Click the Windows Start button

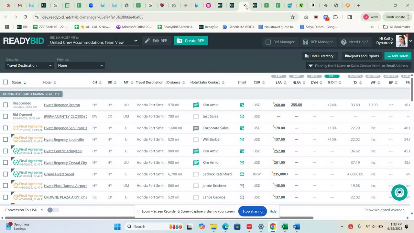[117, 227]
